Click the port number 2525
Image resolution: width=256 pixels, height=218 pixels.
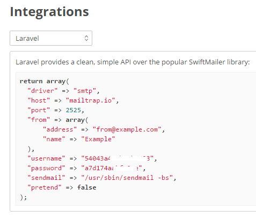click(74, 110)
